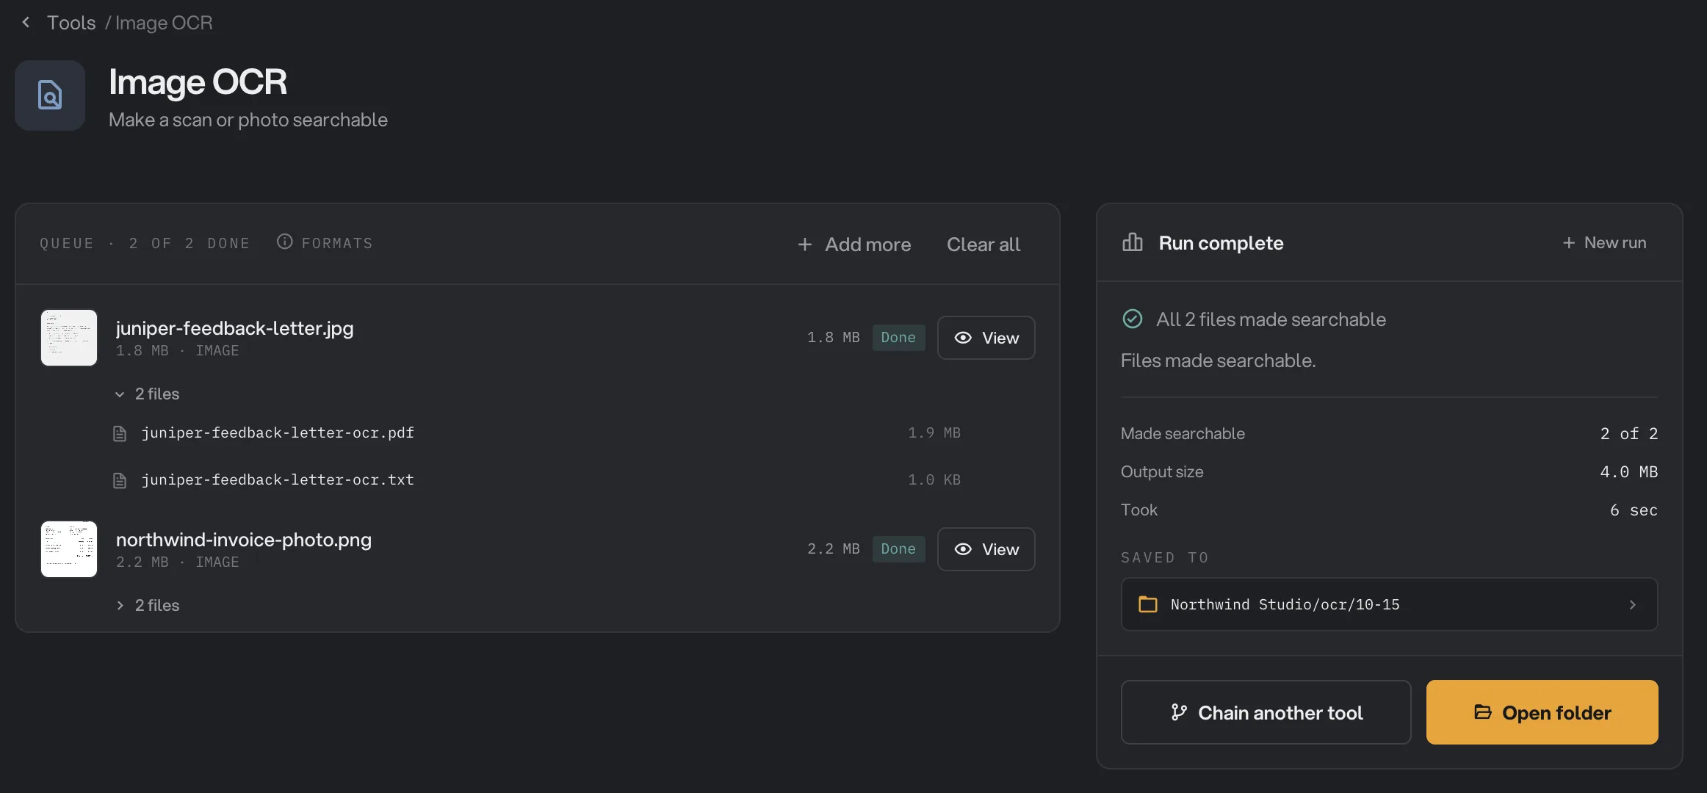Open the Tools breadcrumb link

coord(71,23)
